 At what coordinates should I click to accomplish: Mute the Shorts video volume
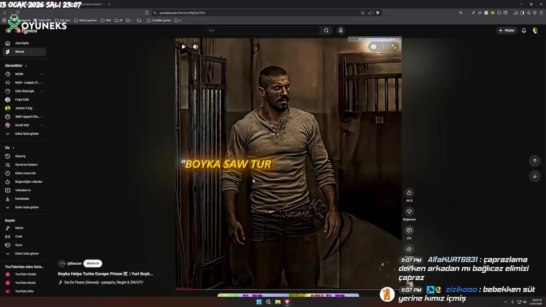pos(195,47)
